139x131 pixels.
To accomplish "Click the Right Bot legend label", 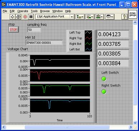I will pos(75,44).
